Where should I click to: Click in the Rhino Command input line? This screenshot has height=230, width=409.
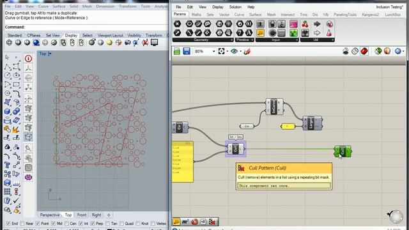96,27
